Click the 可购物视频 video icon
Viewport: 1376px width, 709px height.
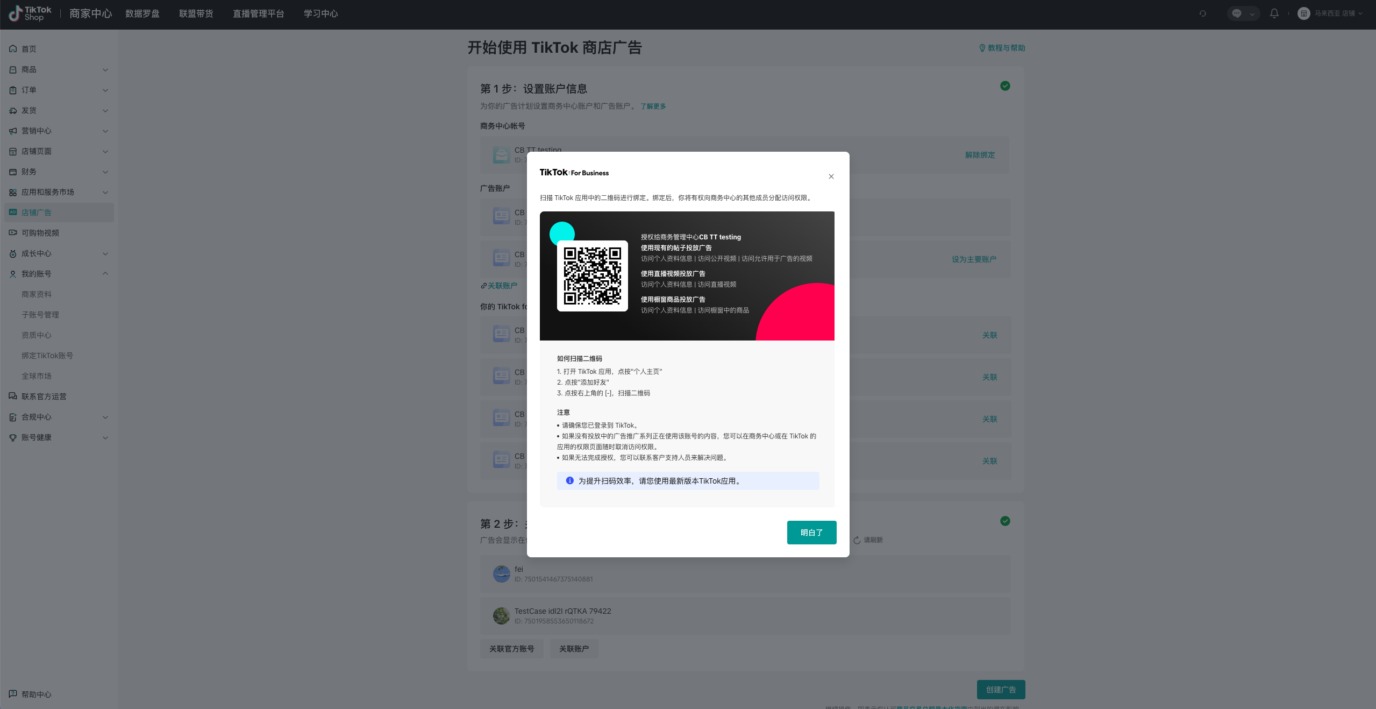(13, 233)
